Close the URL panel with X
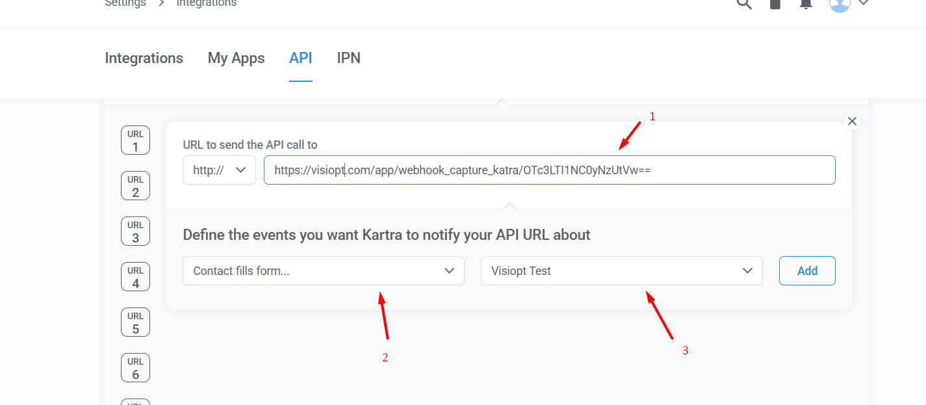 click(852, 122)
